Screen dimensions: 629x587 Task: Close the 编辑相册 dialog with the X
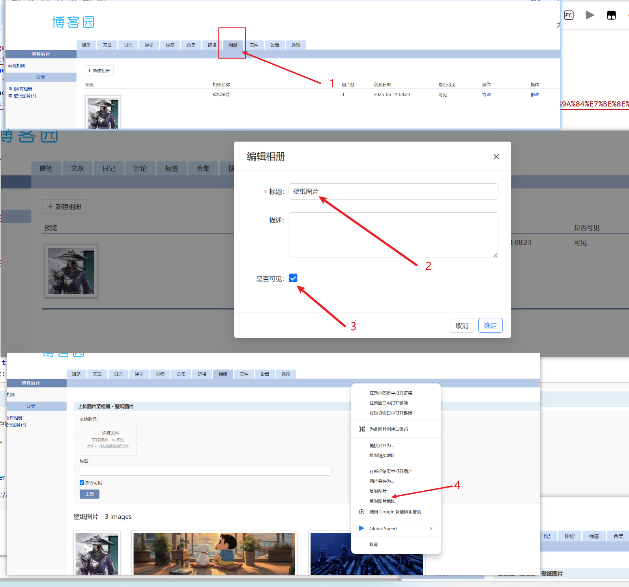496,157
